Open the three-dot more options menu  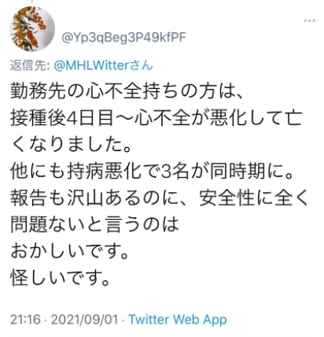[x=309, y=20]
